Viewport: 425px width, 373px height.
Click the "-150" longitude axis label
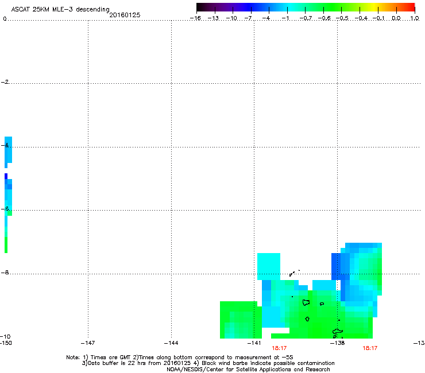6,343
